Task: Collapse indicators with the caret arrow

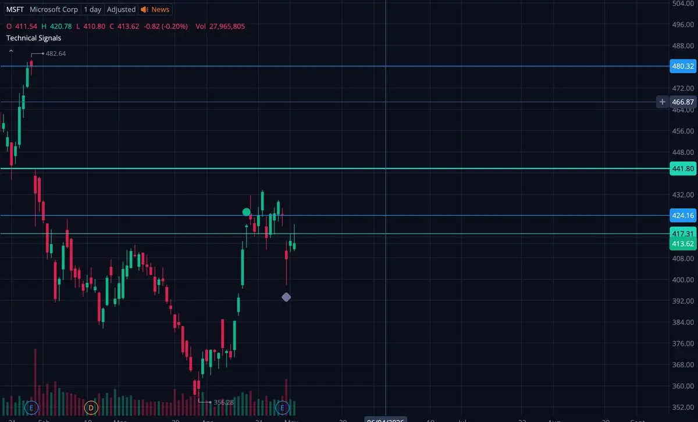Action: 10,52
